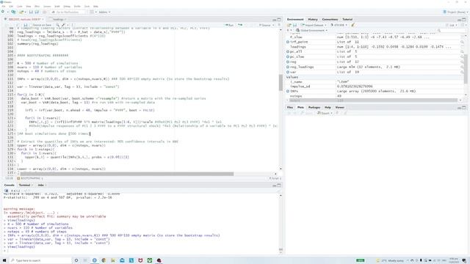The height and width of the screenshot is (264, 470).
Task: Save workspace via Environment floppy icon
Action: pyautogui.click(x=295, y=25)
